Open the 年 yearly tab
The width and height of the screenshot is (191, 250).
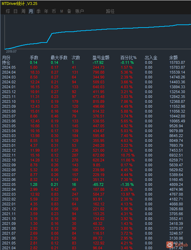(x=46, y=11)
